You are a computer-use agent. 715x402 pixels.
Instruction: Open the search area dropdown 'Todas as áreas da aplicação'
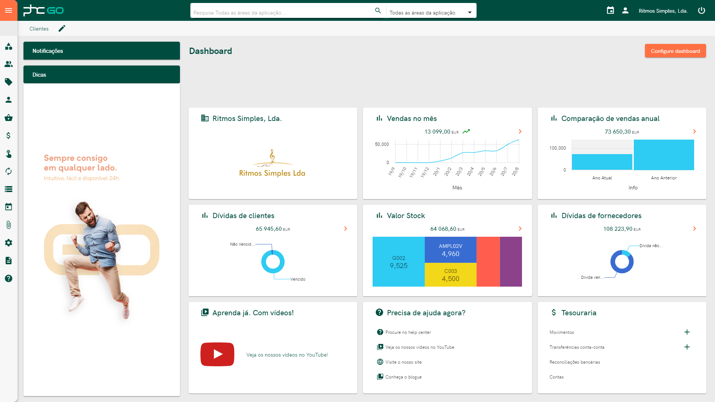coord(431,12)
